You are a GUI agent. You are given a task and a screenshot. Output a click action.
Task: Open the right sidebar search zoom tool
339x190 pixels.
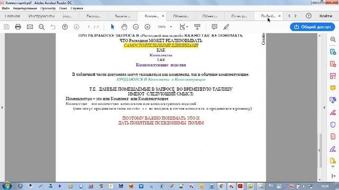click(x=333, y=40)
